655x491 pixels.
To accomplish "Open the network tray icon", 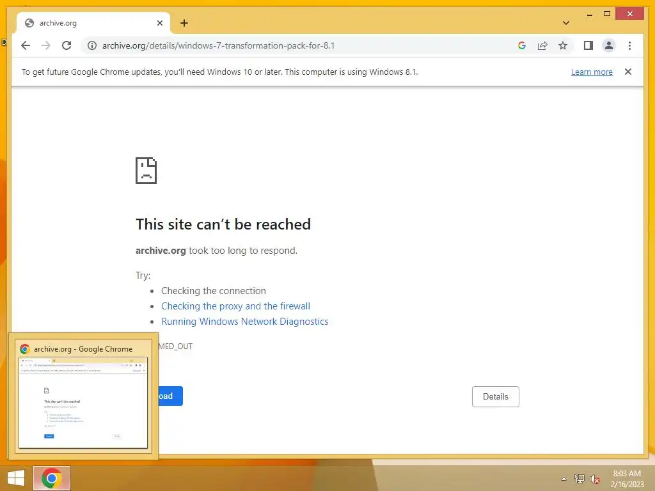I will (580, 479).
